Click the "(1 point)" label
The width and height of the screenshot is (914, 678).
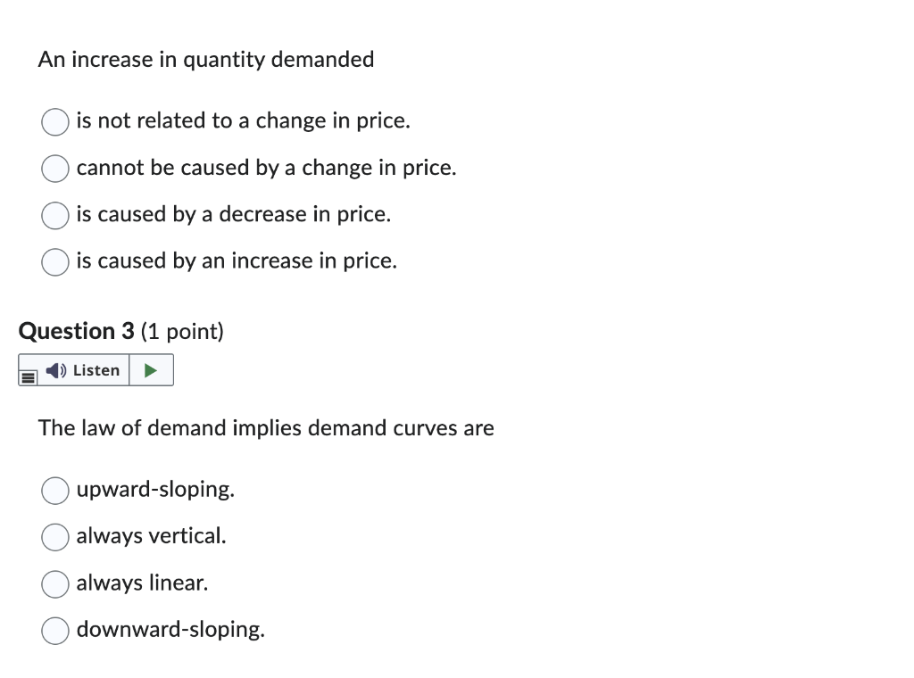click(179, 331)
